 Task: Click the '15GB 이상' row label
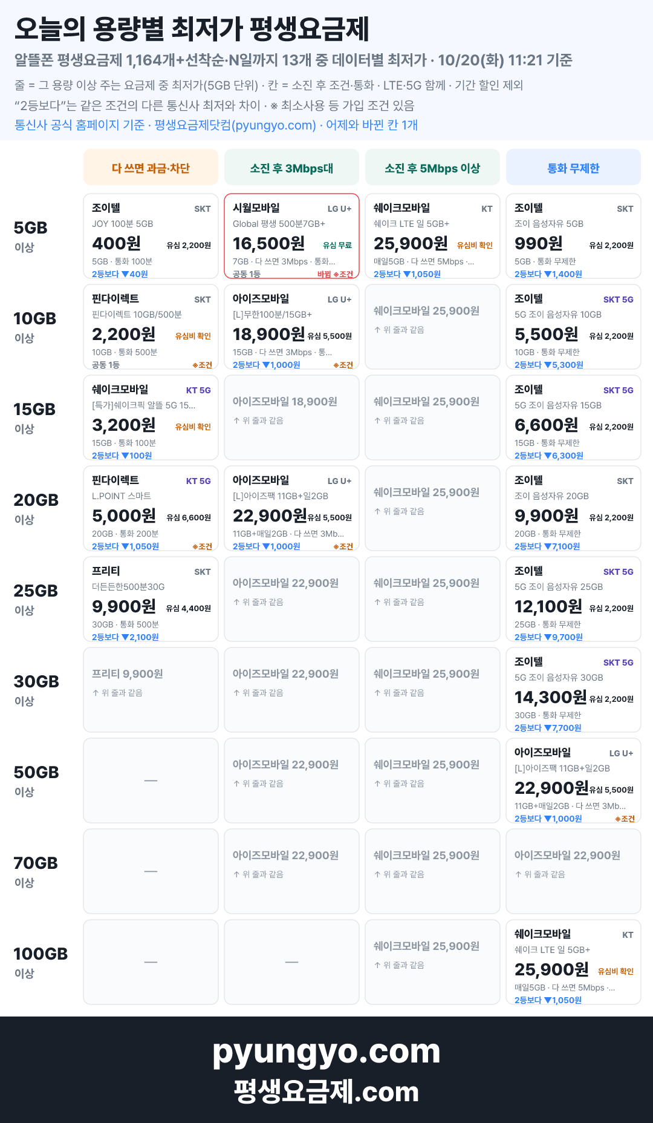click(34, 417)
